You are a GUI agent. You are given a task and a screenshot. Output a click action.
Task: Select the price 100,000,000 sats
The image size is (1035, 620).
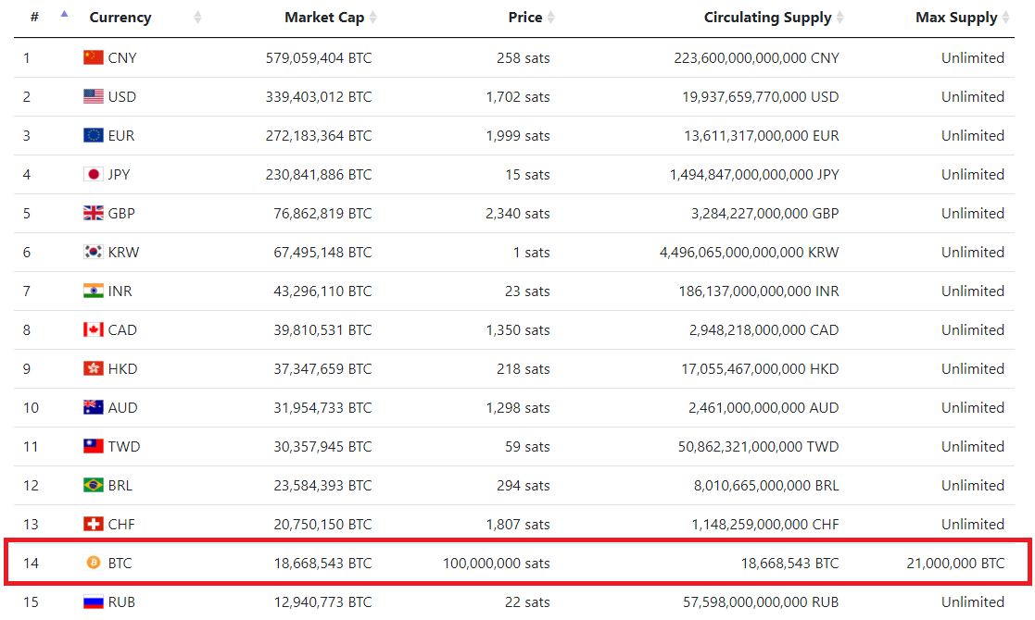pyautogui.click(x=497, y=564)
